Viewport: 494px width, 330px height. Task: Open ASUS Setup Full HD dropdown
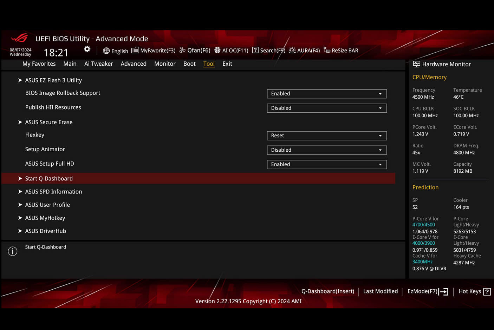tap(326, 164)
